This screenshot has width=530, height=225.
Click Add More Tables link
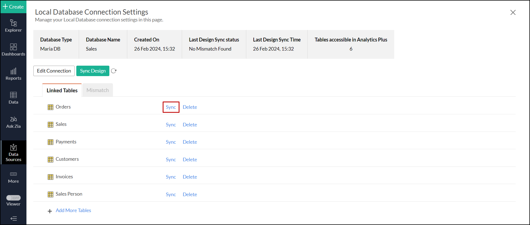pyautogui.click(x=73, y=210)
